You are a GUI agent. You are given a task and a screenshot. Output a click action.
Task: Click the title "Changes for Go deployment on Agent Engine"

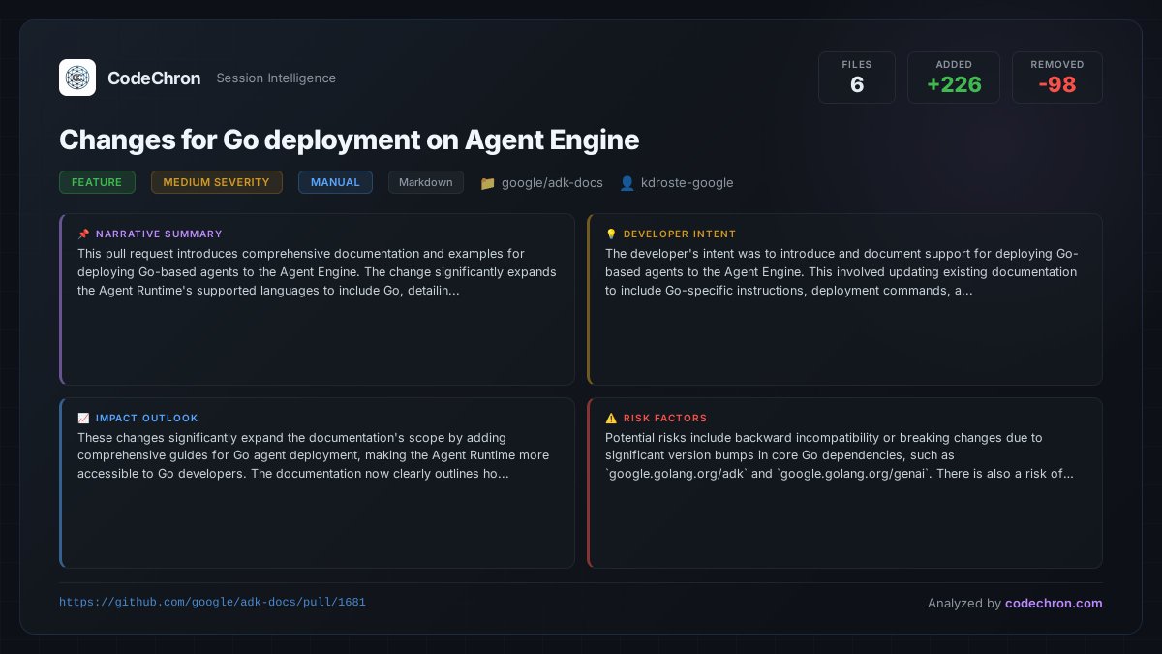[x=350, y=140]
